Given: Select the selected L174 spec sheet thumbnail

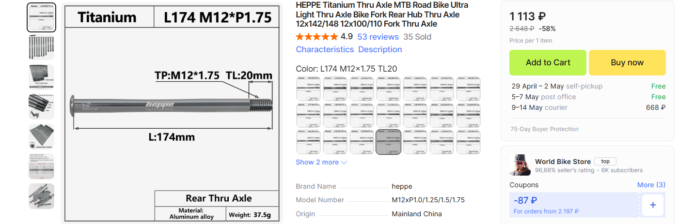Looking at the screenshot, I should tap(41, 17).
